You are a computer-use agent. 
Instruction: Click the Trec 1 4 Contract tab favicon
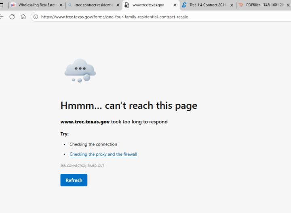[x=184, y=5]
